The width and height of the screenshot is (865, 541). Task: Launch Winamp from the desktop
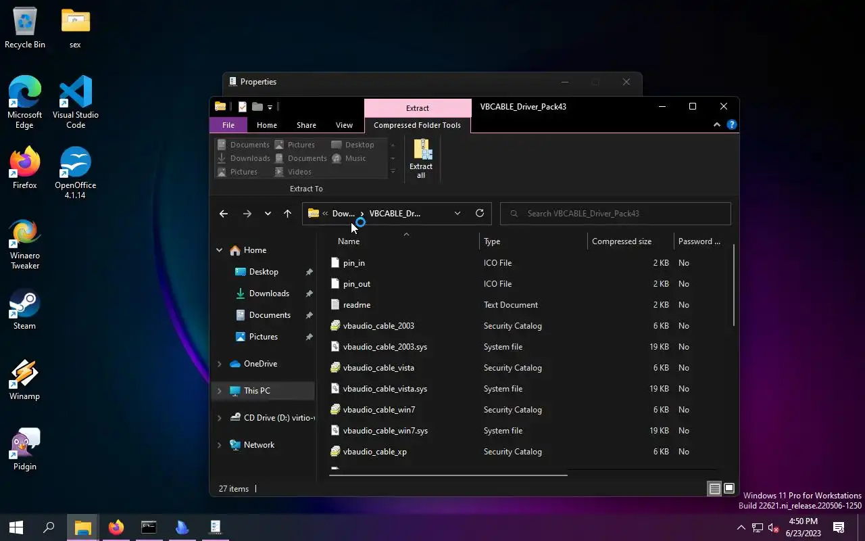(x=25, y=380)
